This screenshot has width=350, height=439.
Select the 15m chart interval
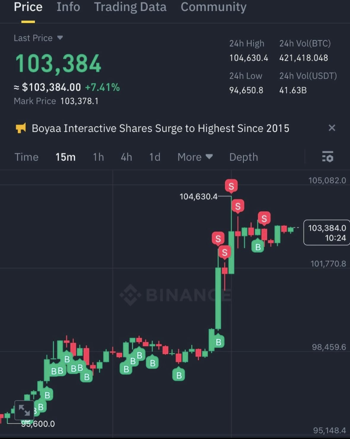[65, 157]
